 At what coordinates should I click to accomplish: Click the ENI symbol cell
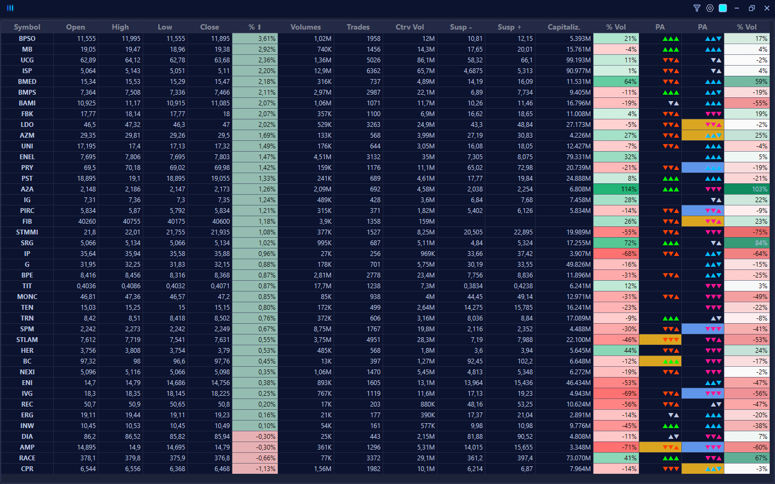pyautogui.click(x=27, y=383)
